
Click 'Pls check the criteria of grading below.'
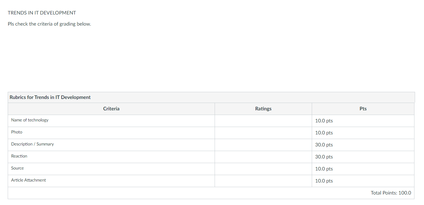tap(49, 24)
